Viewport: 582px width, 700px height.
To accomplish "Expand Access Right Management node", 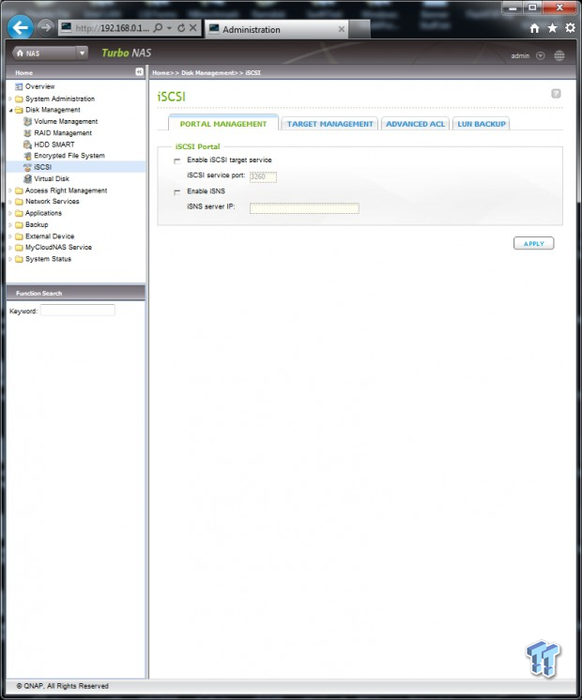I will tap(10, 190).
